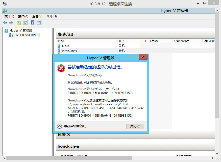This screenshot has width=221, height=162.
Task: Click the vertical scrollbar down arrow
Action: point(217,154)
